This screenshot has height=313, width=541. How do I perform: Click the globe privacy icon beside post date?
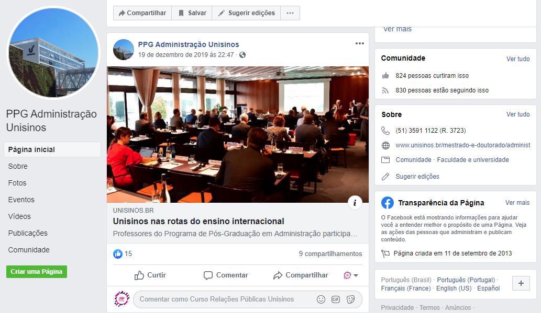(242, 55)
